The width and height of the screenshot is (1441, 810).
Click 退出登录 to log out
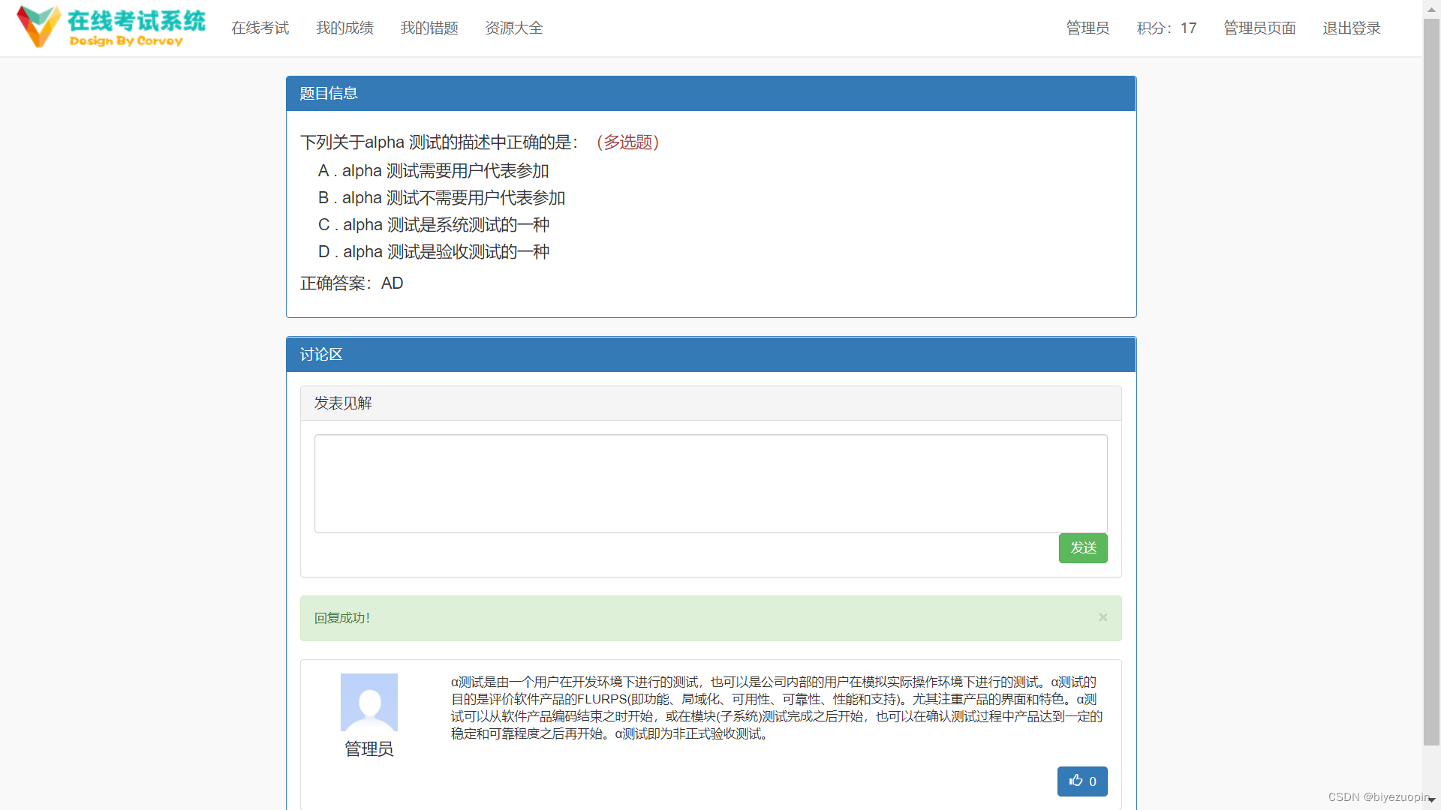1351,28
